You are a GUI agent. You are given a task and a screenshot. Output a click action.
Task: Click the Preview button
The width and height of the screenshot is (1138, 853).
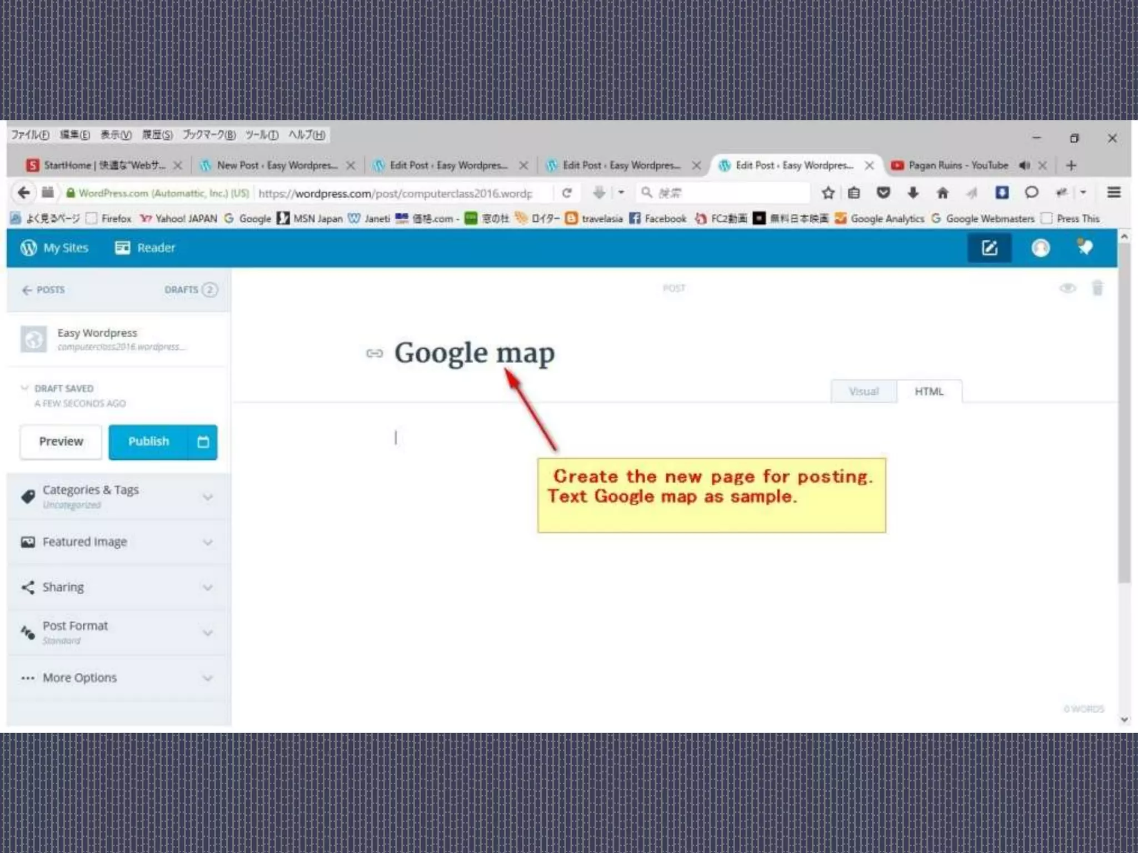[61, 442]
